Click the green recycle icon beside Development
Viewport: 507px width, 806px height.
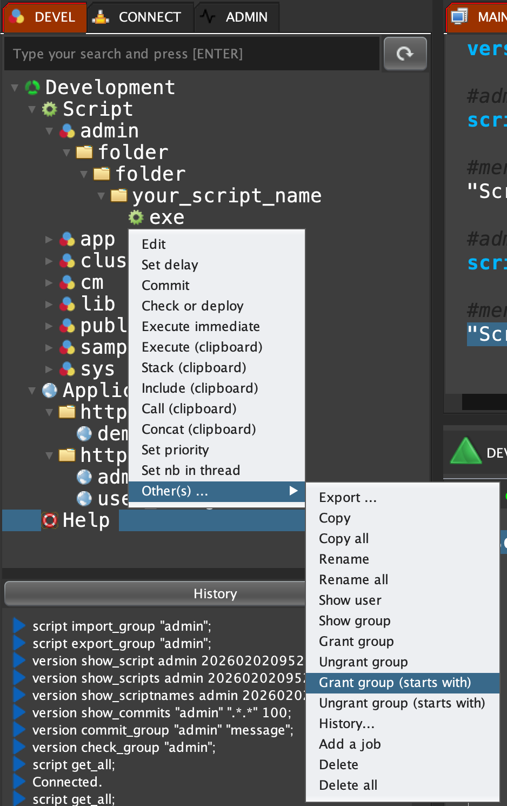click(33, 87)
